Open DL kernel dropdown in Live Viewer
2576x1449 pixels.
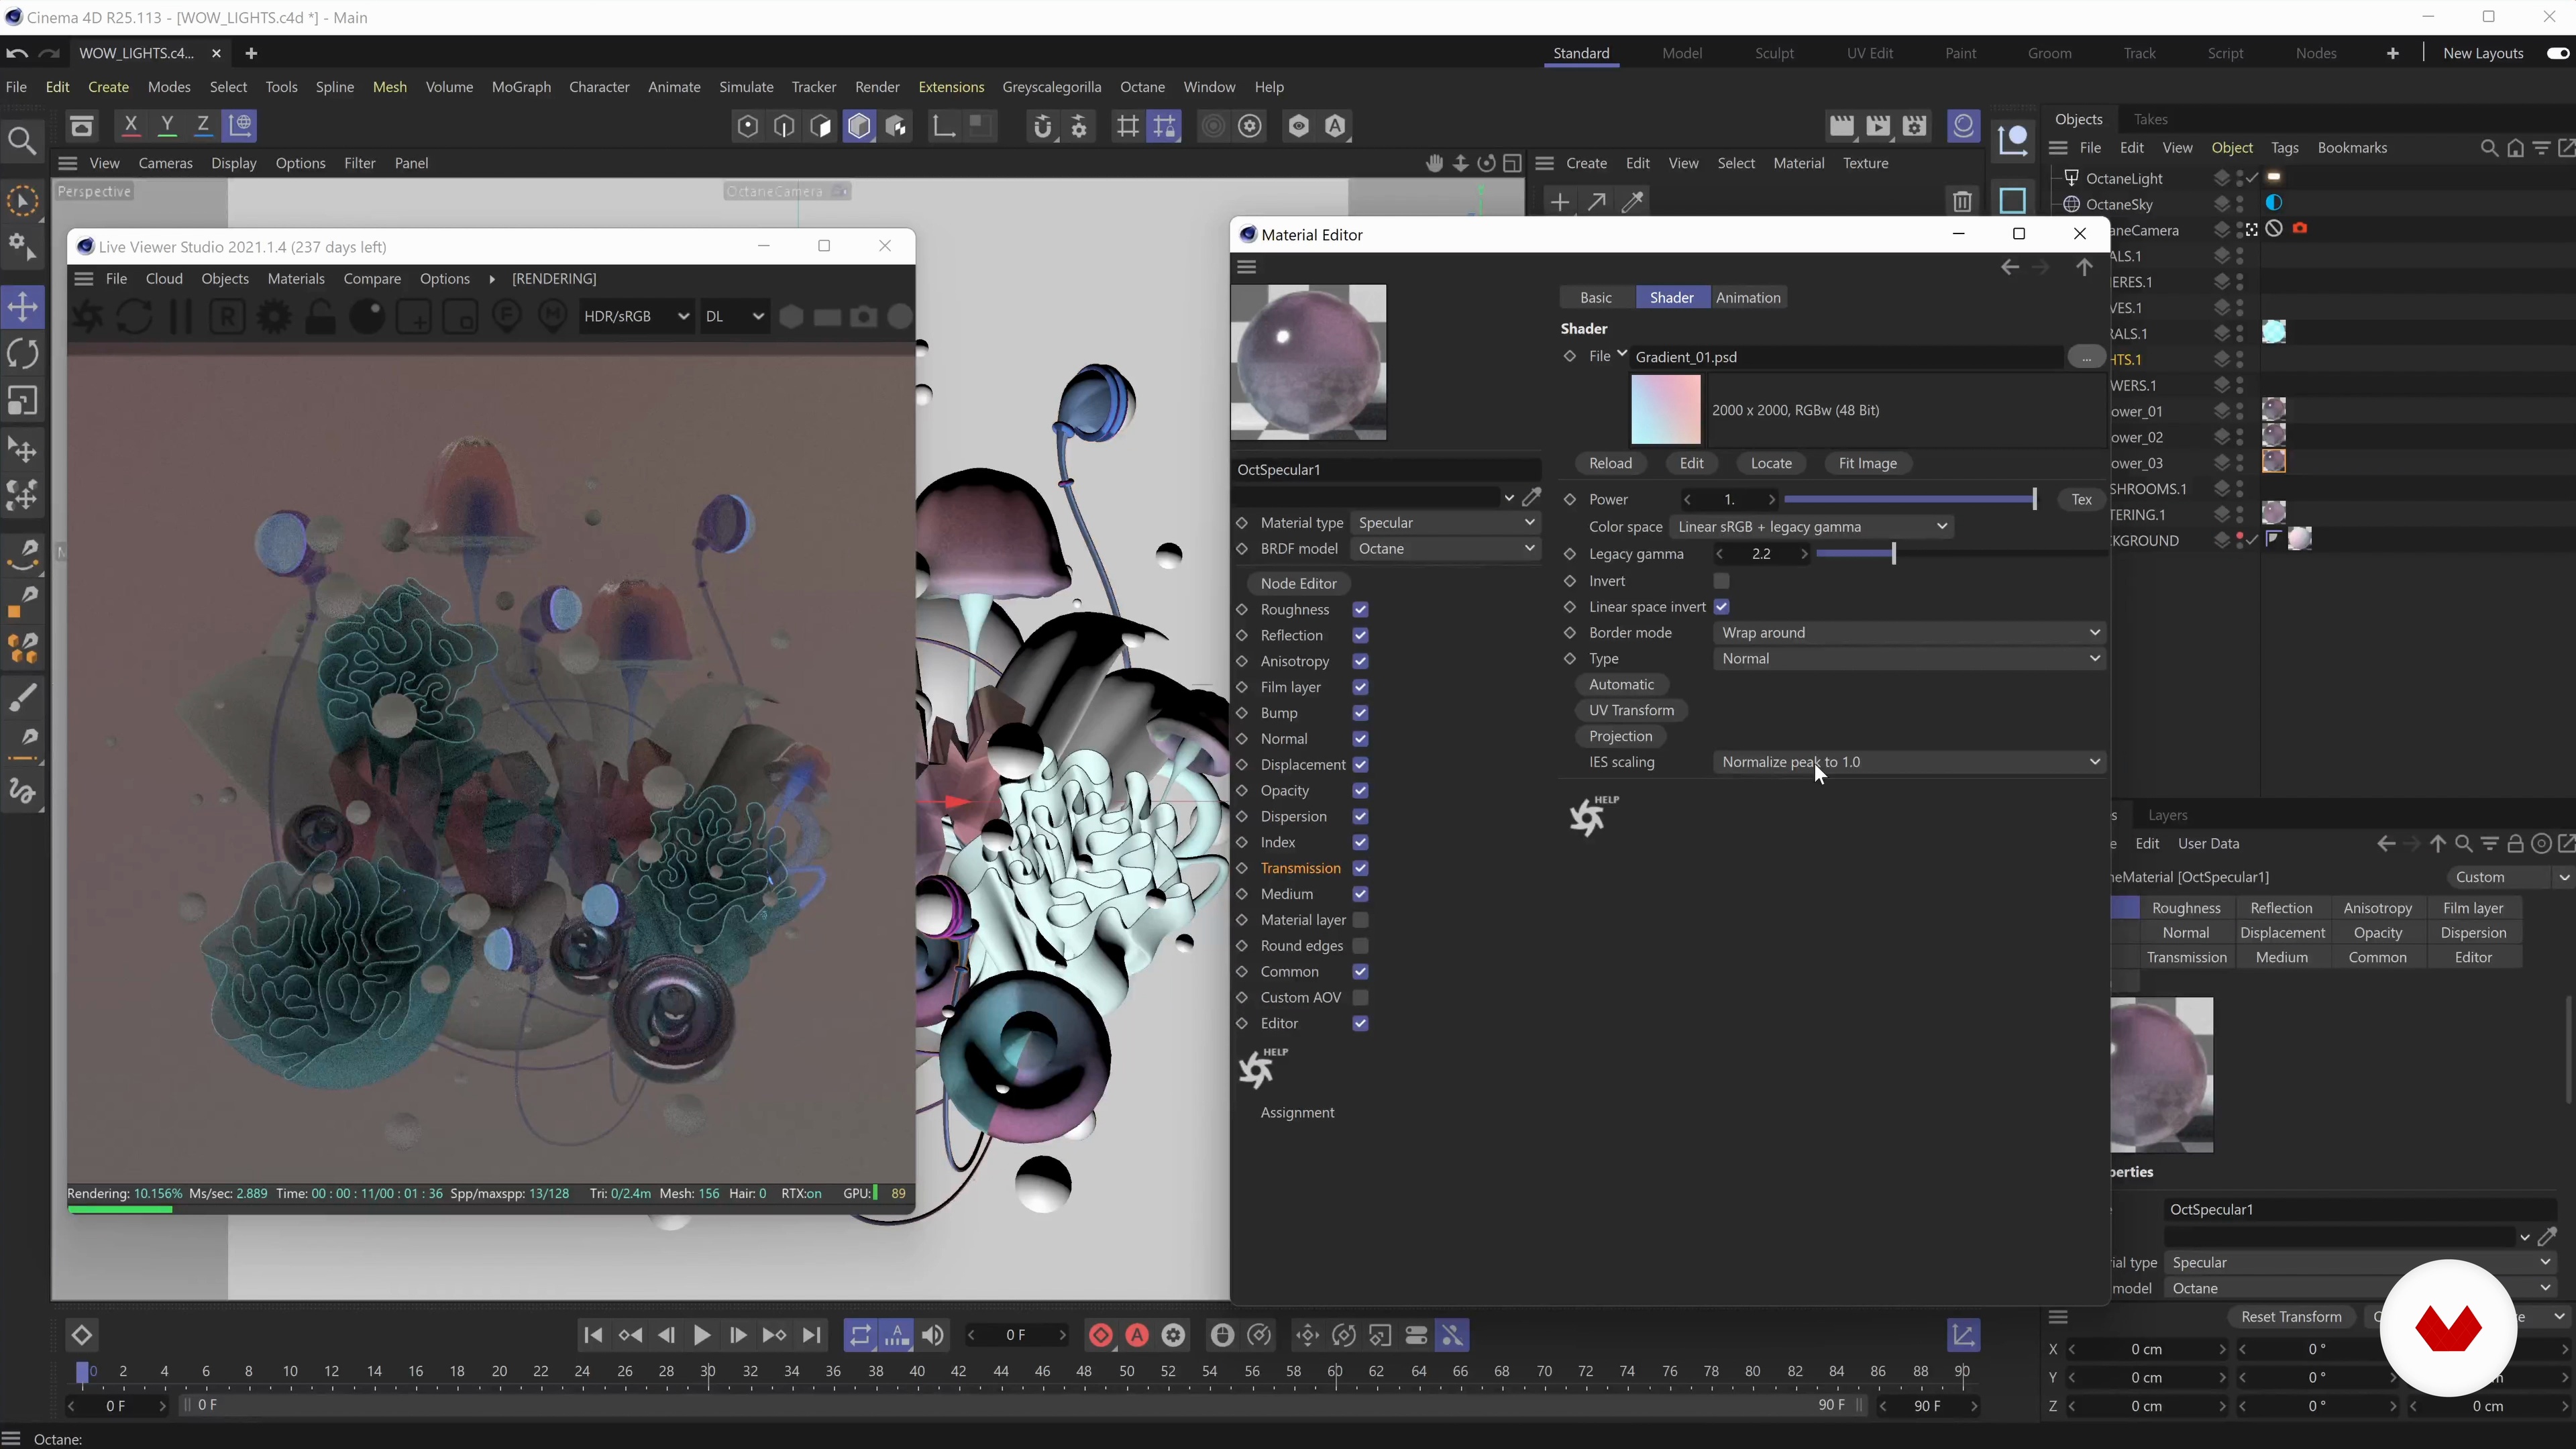click(734, 317)
